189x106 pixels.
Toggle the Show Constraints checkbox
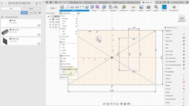pos(184,62)
